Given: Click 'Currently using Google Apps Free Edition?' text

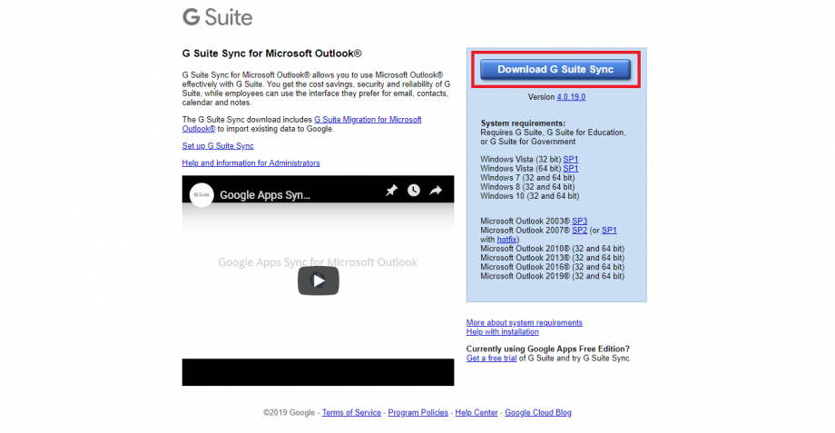Looking at the screenshot, I should (x=548, y=349).
